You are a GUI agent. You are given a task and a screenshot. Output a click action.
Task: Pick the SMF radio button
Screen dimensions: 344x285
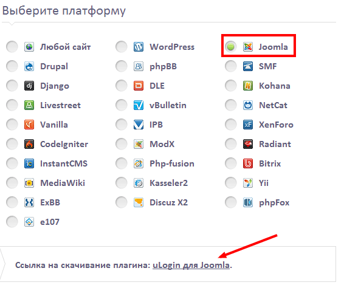click(230, 66)
